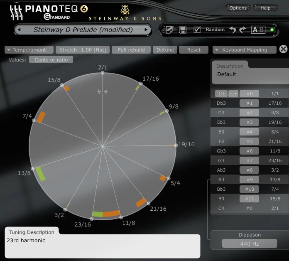Expand the Keyboard Mapping dropdown
Image resolution: width=289 pixels, height=261 pixels.
tap(245, 50)
